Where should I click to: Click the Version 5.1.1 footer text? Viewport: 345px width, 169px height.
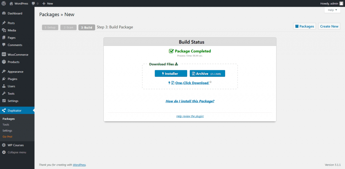pyautogui.click(x=333, y=165)
